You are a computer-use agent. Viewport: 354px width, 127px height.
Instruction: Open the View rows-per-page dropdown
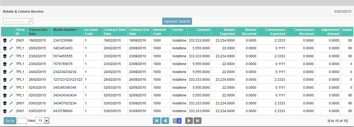(46, 121)
